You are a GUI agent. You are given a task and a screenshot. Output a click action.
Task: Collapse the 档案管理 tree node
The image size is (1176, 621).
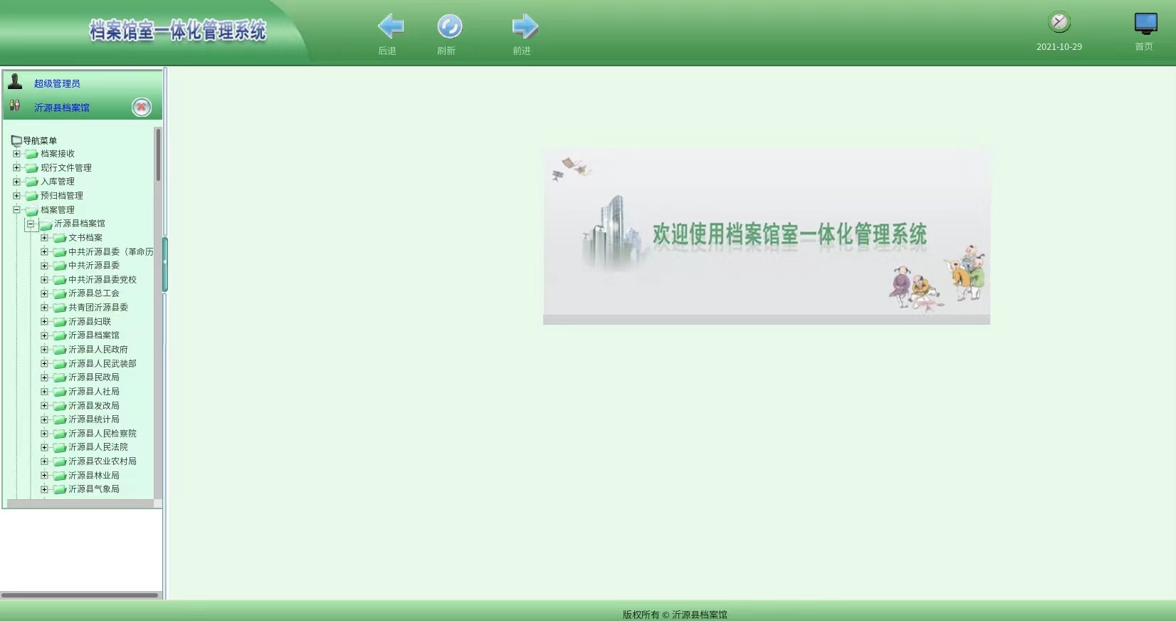click(16, 210)
